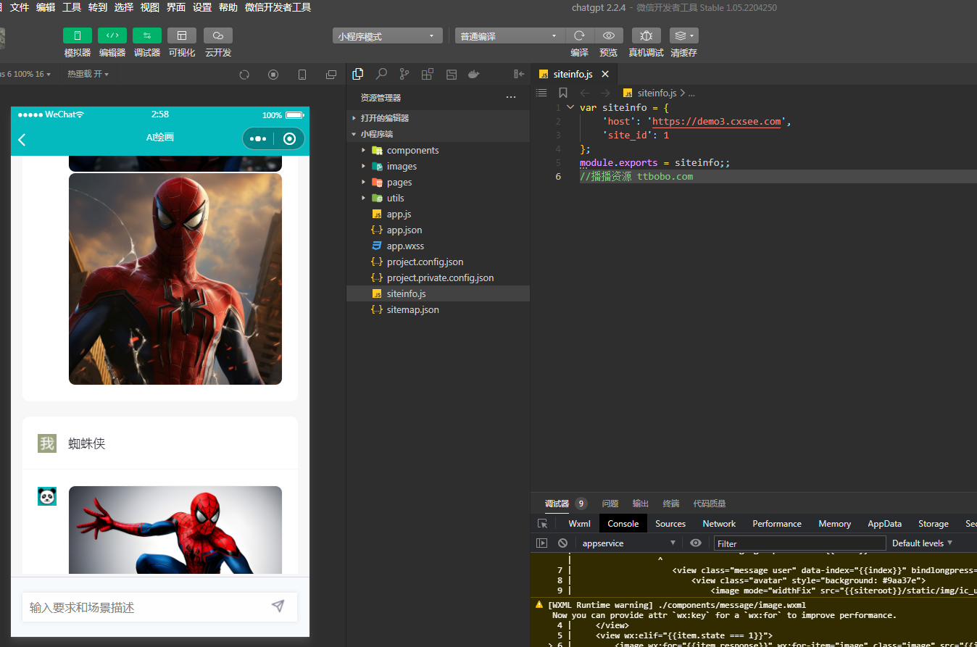Open the 微信开发者工具 menu
The image size is (977, 647).
pyautogui.click(x=278, y=7)
